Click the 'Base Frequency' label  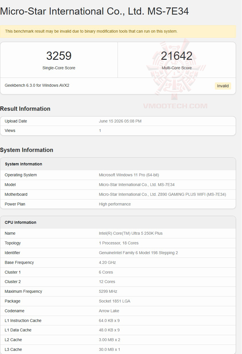pos(19,262)
